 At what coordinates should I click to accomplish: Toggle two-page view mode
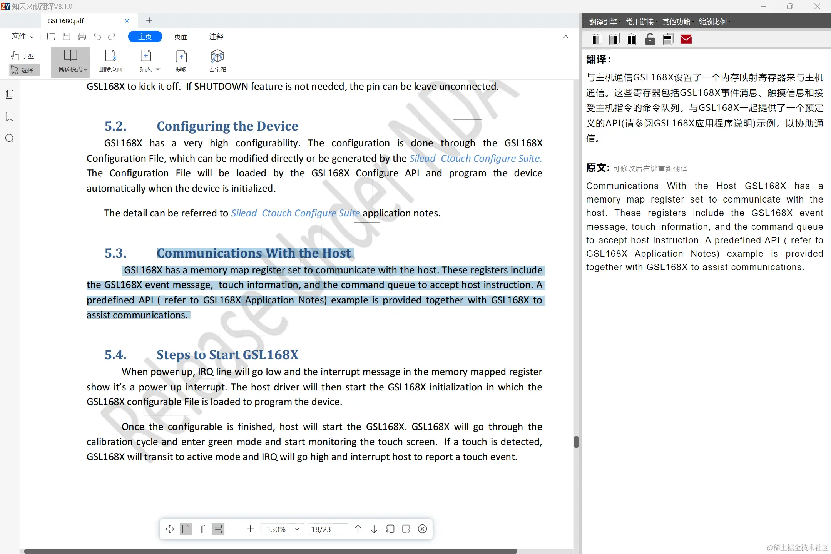(202, 529)
